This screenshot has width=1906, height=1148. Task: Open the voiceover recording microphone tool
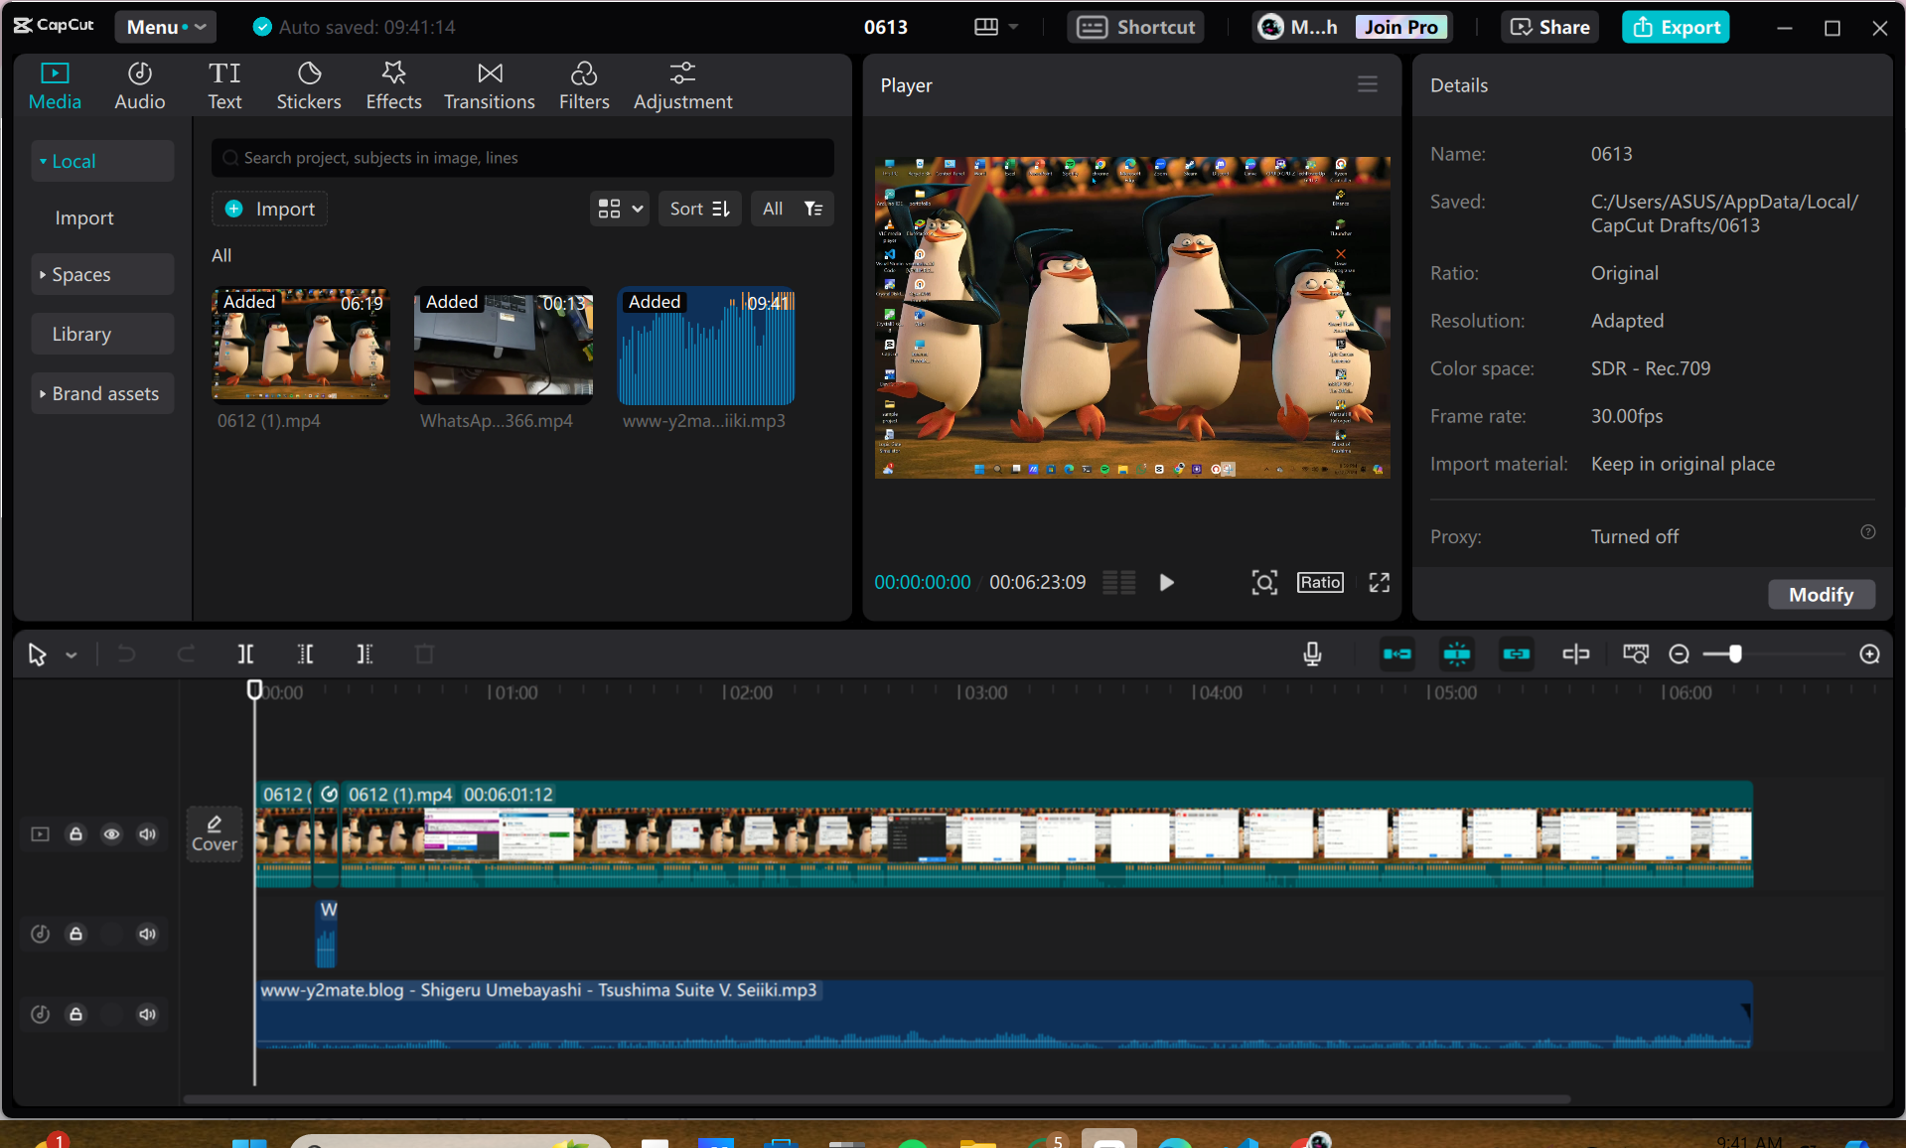click(1311, 653)
